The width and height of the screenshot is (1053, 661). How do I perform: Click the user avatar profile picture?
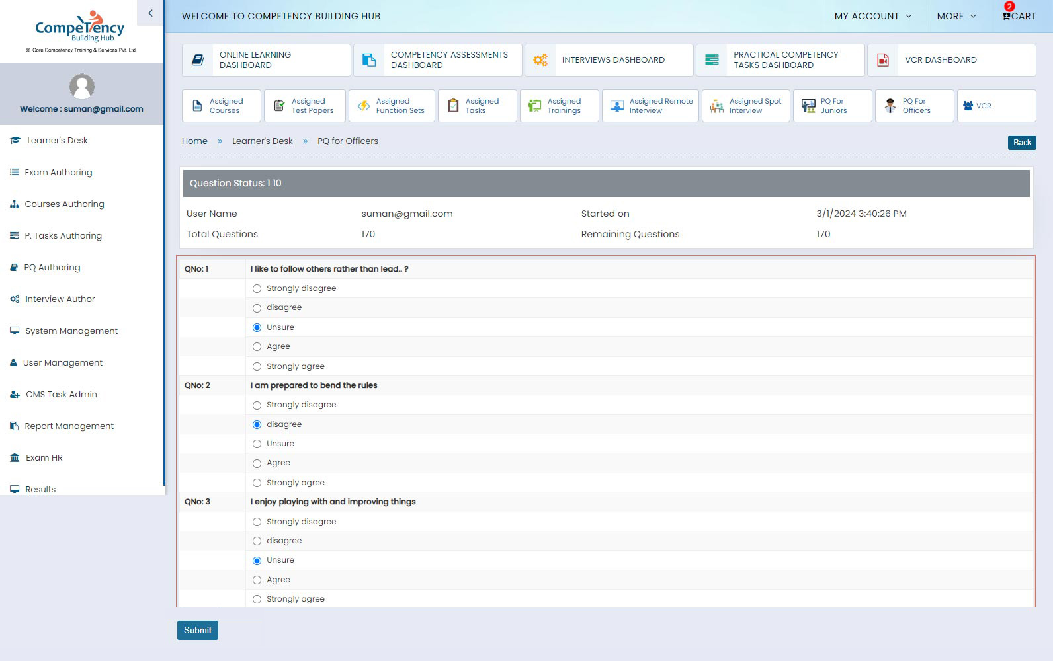pyautogui.click(x=82, y=87)
